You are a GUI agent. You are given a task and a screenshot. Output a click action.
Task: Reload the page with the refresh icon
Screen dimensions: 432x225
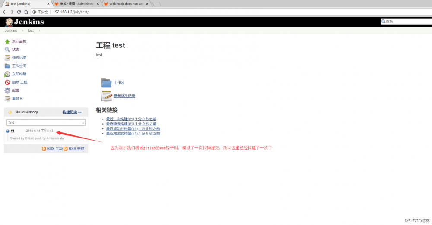[x=19, y=12]
